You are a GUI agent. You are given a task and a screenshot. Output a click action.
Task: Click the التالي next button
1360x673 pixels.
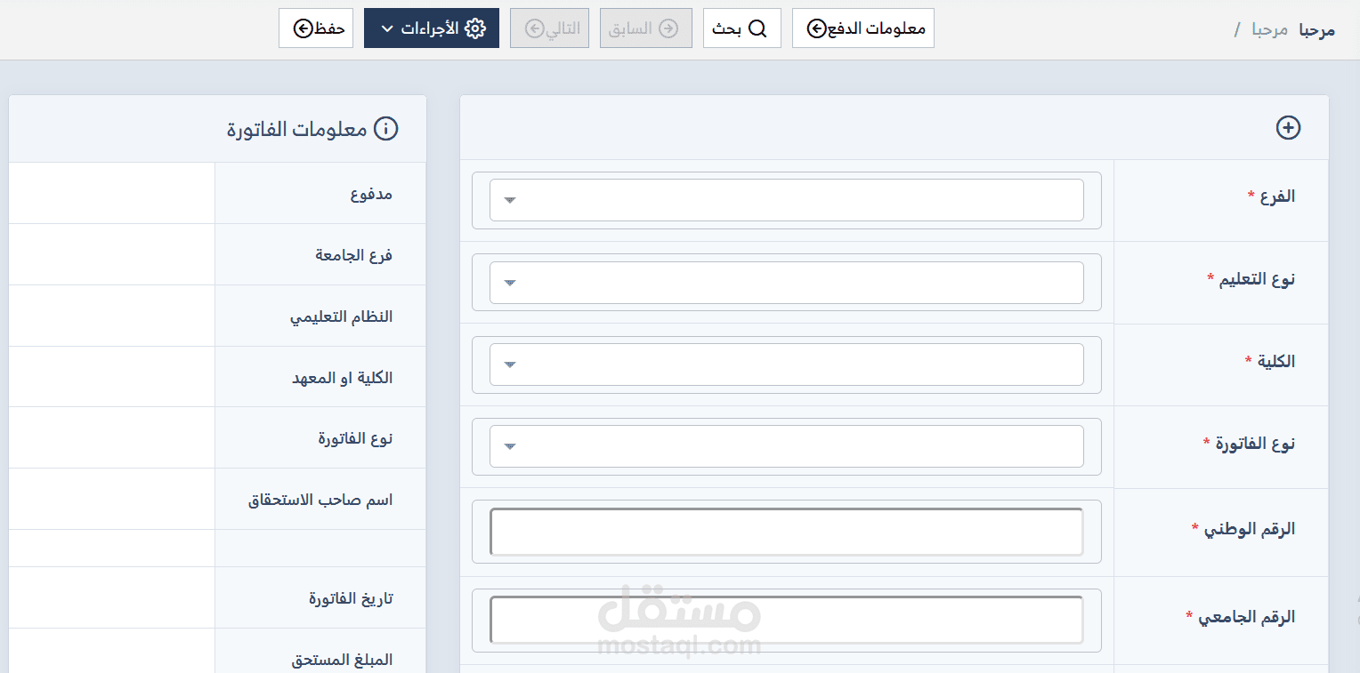549,28
